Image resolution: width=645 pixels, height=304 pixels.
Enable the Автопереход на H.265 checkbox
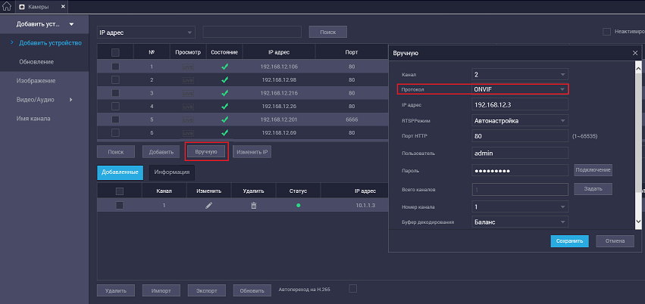352,288
